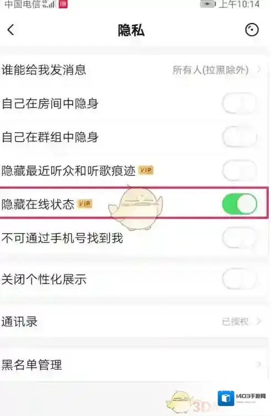The image size is (271, 416).
Task: Expand 通讯录 chevron arrow
Action: 259,321
